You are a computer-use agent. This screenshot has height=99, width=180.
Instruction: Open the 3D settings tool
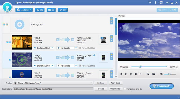click(51, 10)
